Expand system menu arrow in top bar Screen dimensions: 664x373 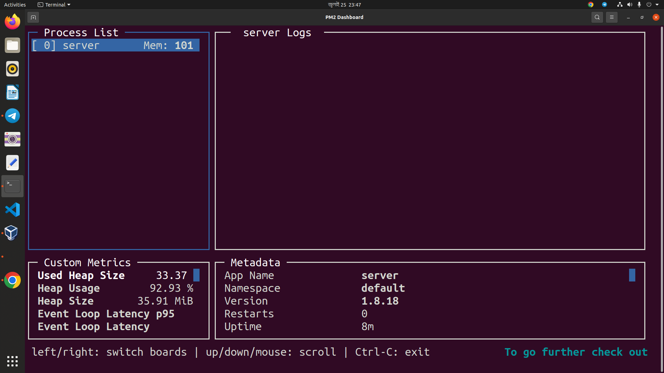coord(657,4)
